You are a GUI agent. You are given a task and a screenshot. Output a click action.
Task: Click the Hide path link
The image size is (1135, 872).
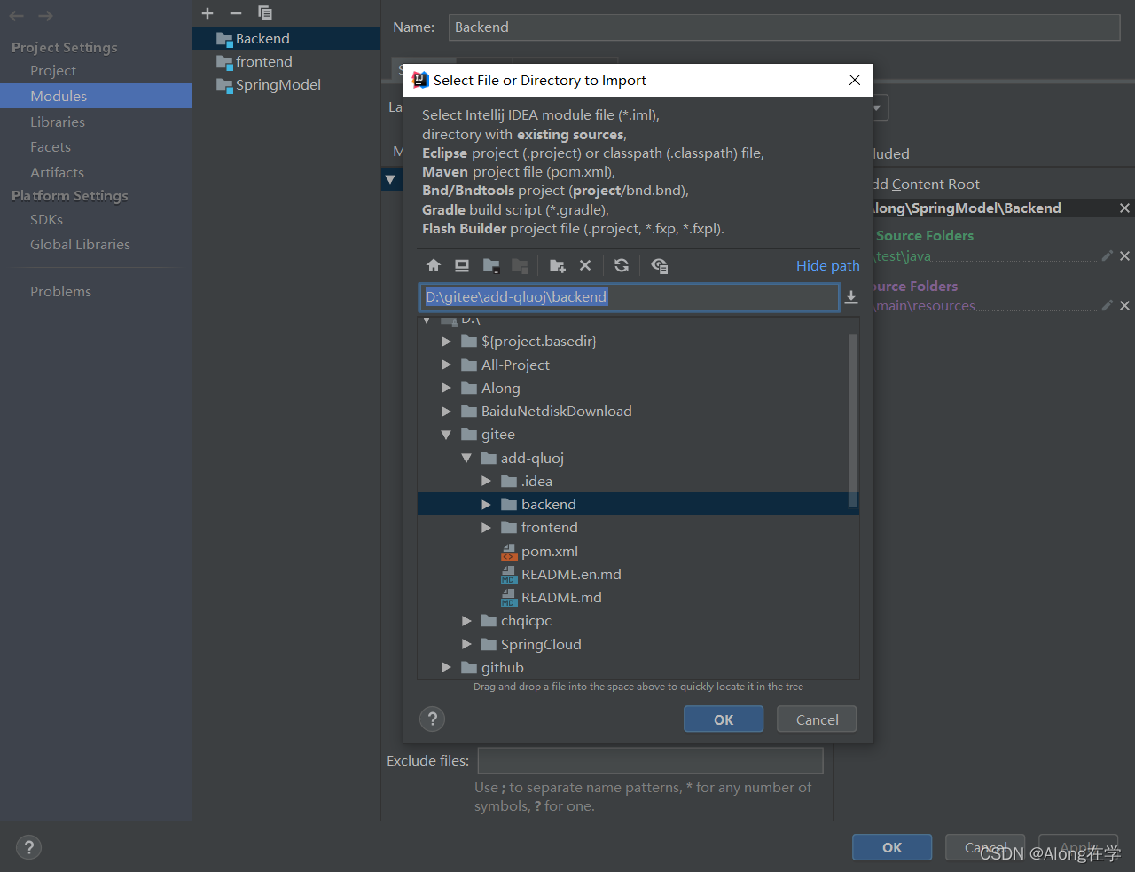click(828, 265)
